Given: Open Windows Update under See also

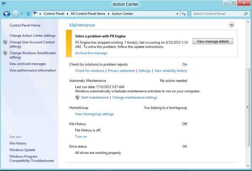Looking at the screenshot, I should [22, 150].
